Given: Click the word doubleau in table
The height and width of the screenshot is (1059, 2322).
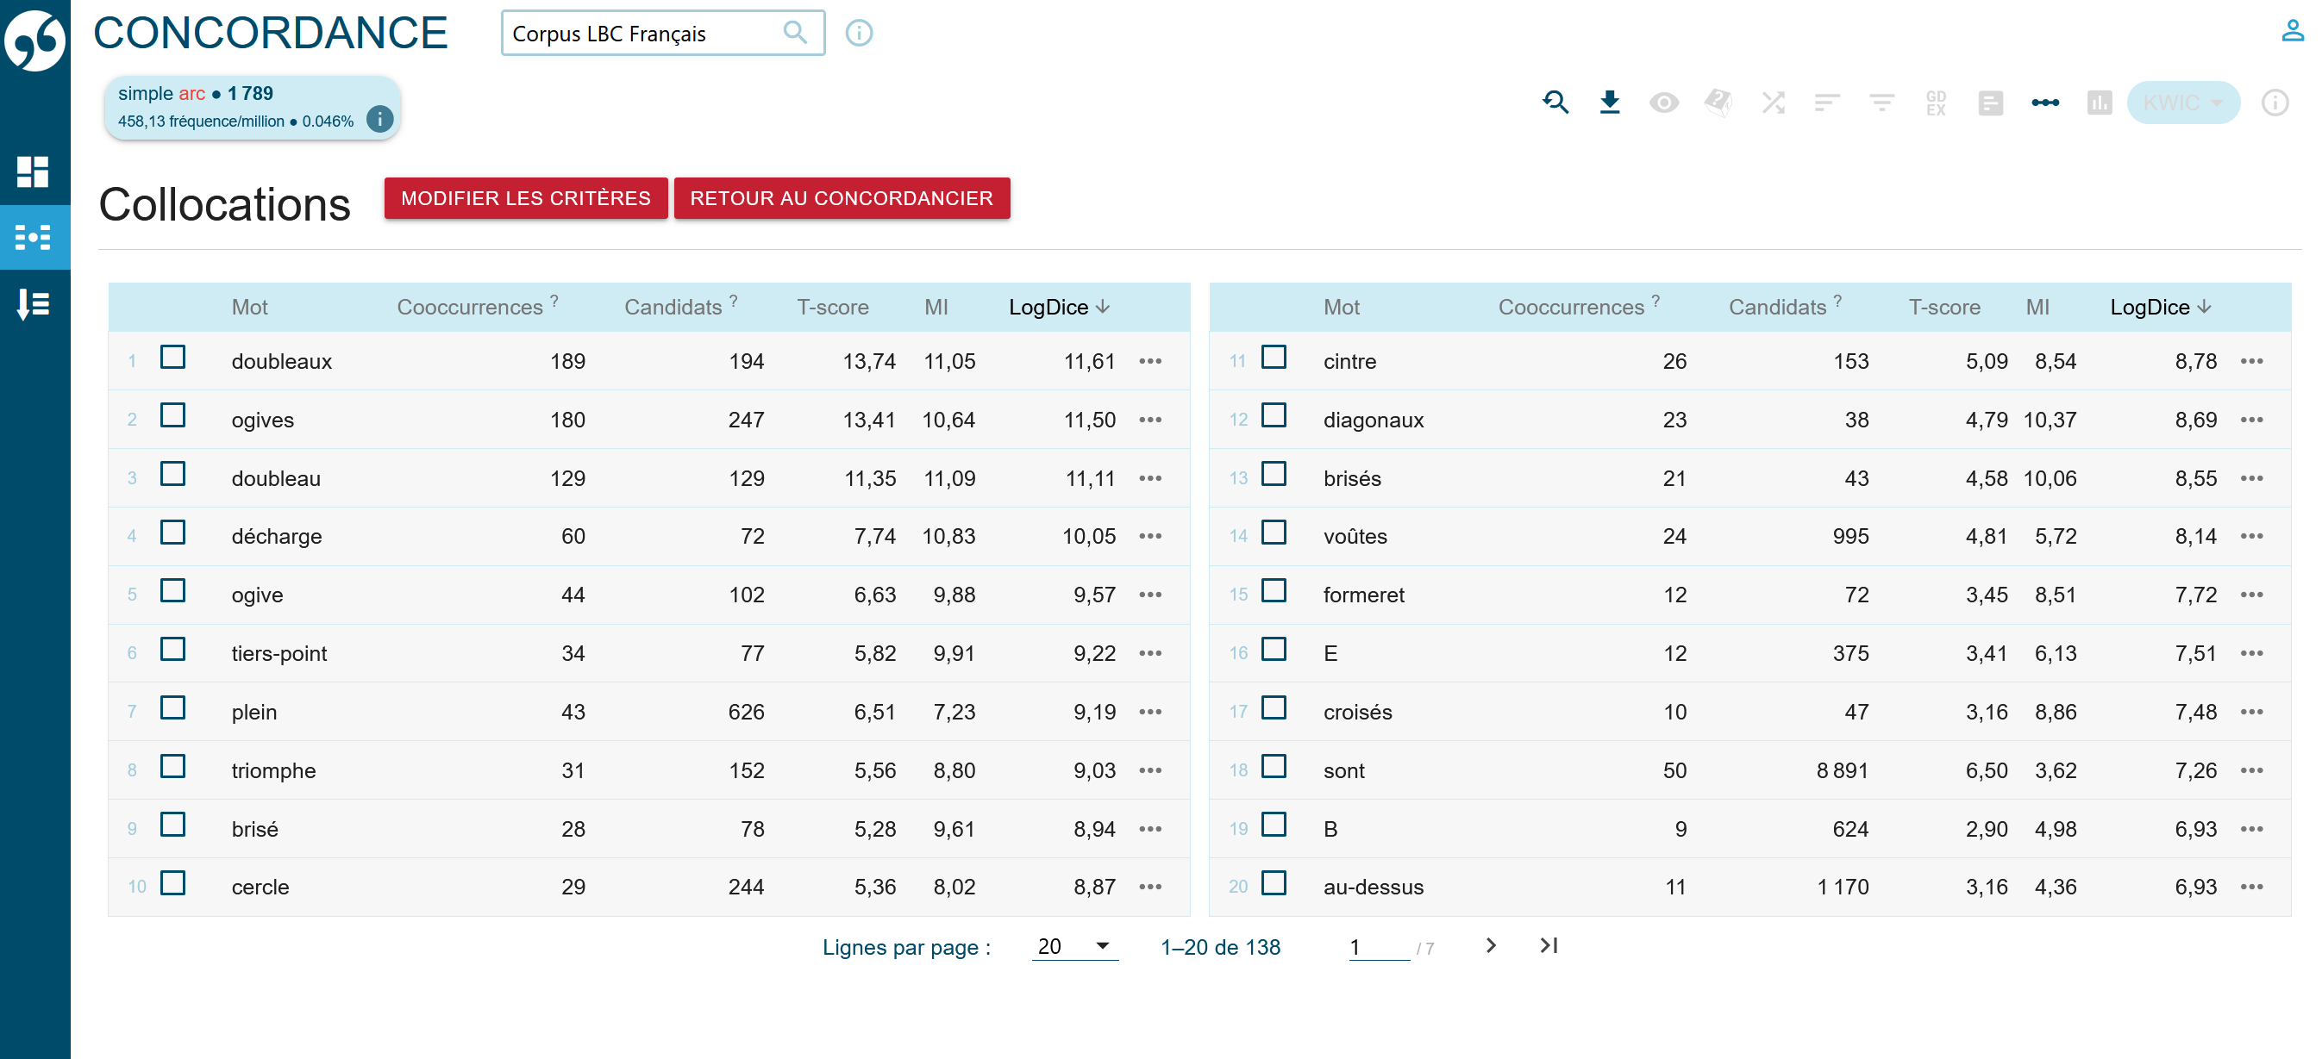Looking at the screenshot, I should click(276, 478).
